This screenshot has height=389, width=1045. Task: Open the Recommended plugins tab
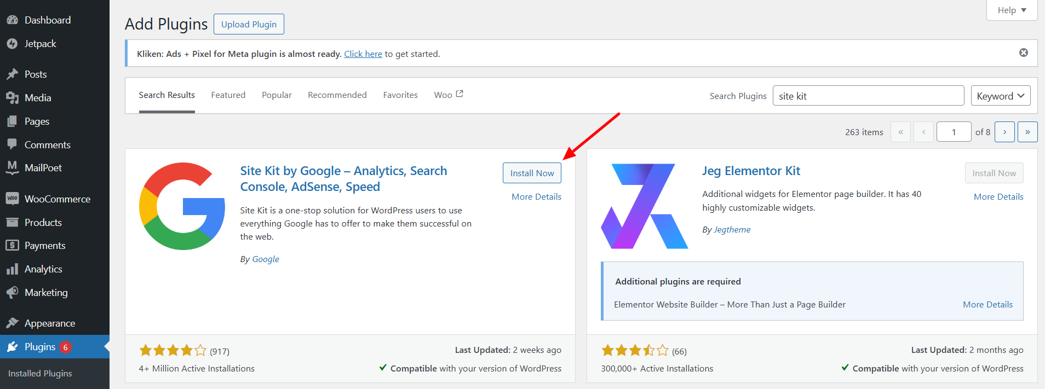pos(337,95)
